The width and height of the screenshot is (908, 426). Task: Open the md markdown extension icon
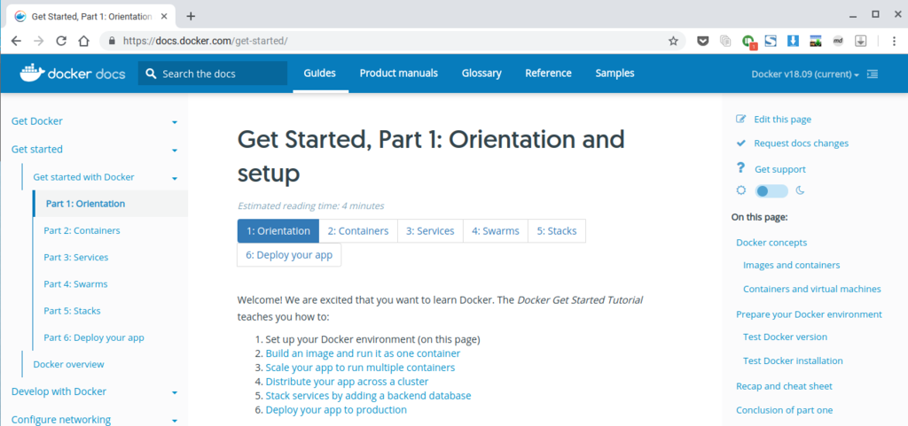(x=838, y=41)
